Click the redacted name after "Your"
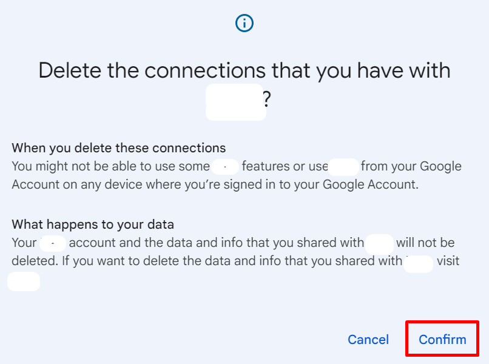489x364 pixels. pyautogui.click(x=53, y=244)
